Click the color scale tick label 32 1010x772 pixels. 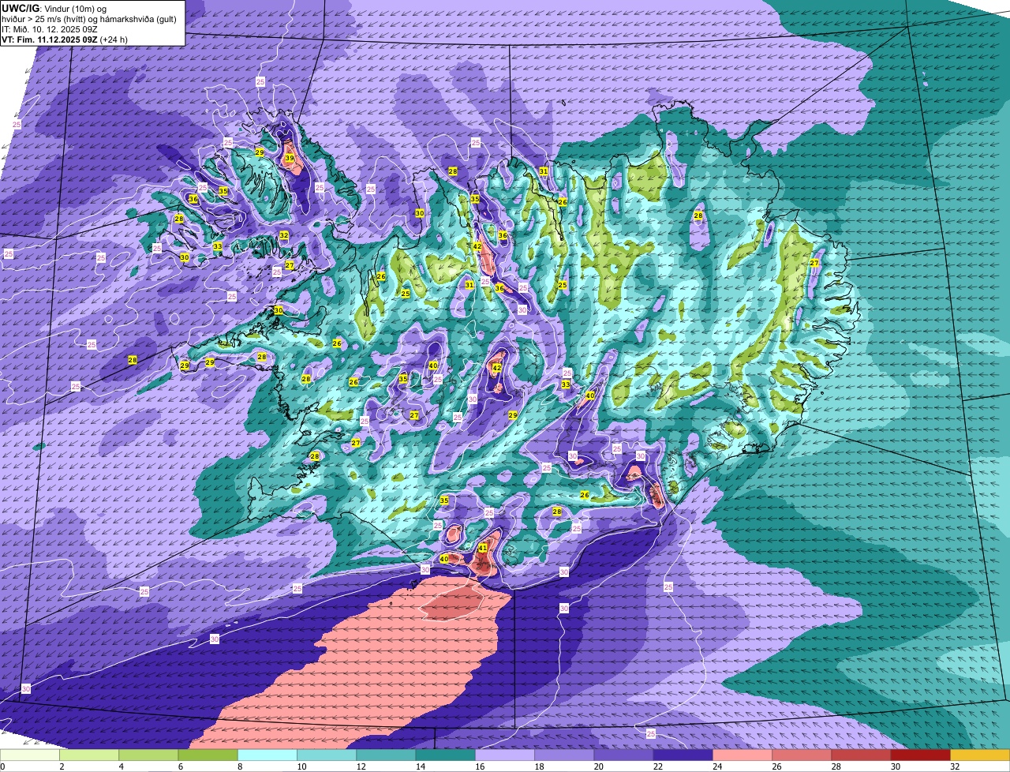coord(955,766)
